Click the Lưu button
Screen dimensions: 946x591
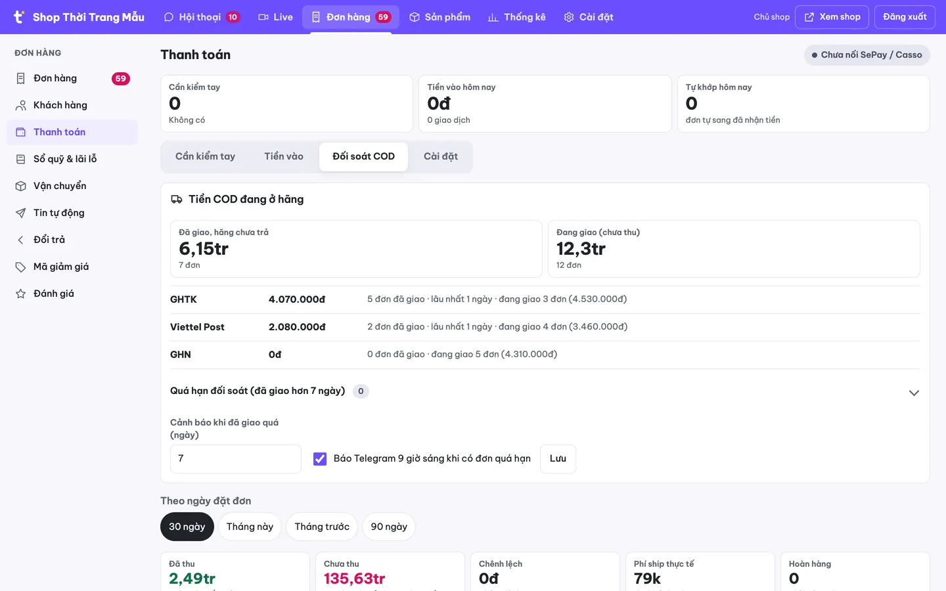coord(558,459)
